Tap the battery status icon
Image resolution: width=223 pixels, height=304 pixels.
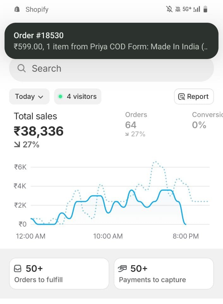(205, 9)
